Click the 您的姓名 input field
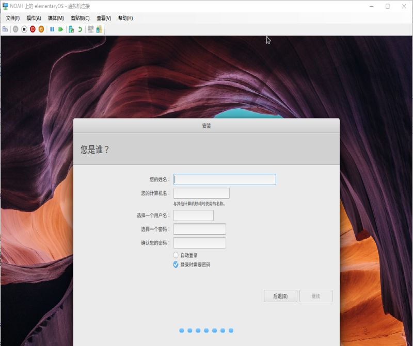The height and width of the screenshot is (346, 413). (x=224, y=179)
